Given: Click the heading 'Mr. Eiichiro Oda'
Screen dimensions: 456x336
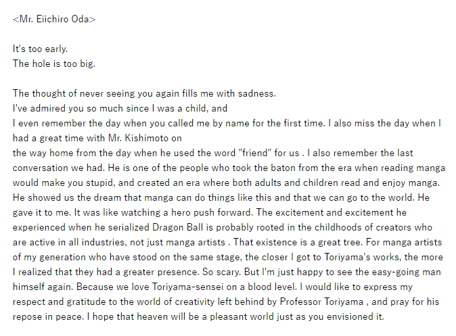Looking at the screenshot, I should click(54, 19).
